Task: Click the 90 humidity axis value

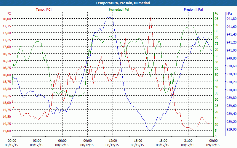Action: point(217,25)
